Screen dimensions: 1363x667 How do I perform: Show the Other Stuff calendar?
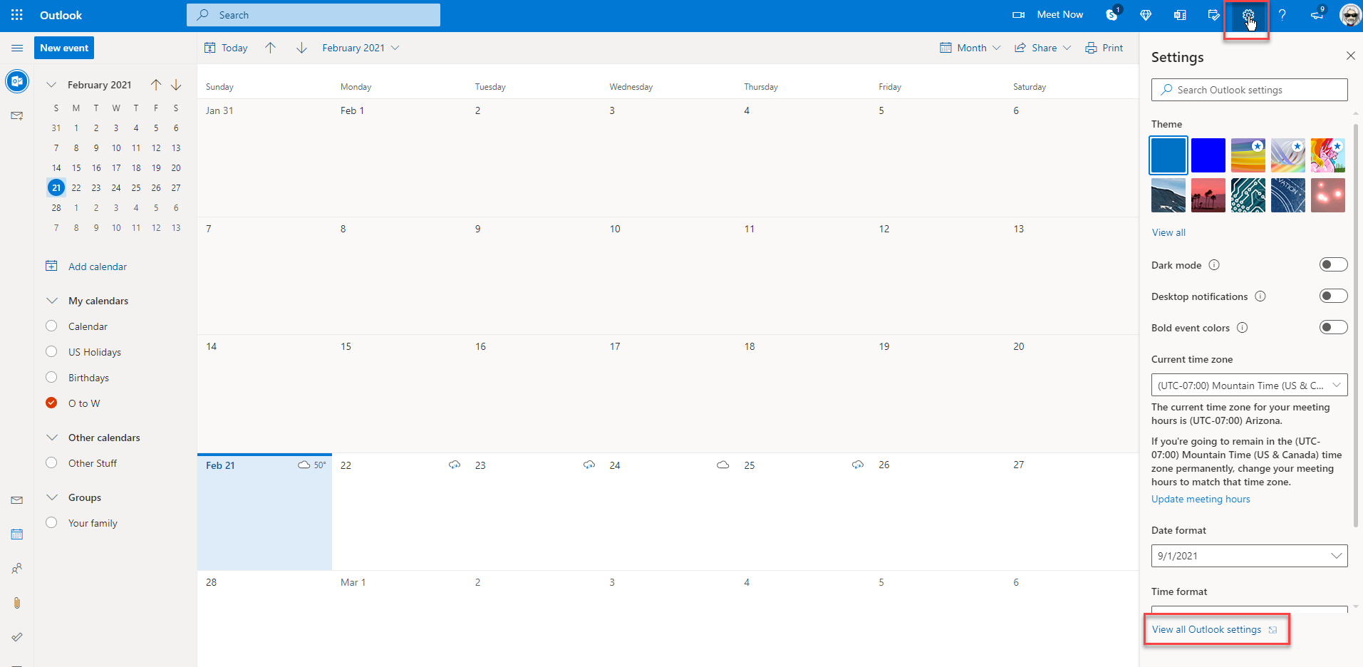[51, 462]
